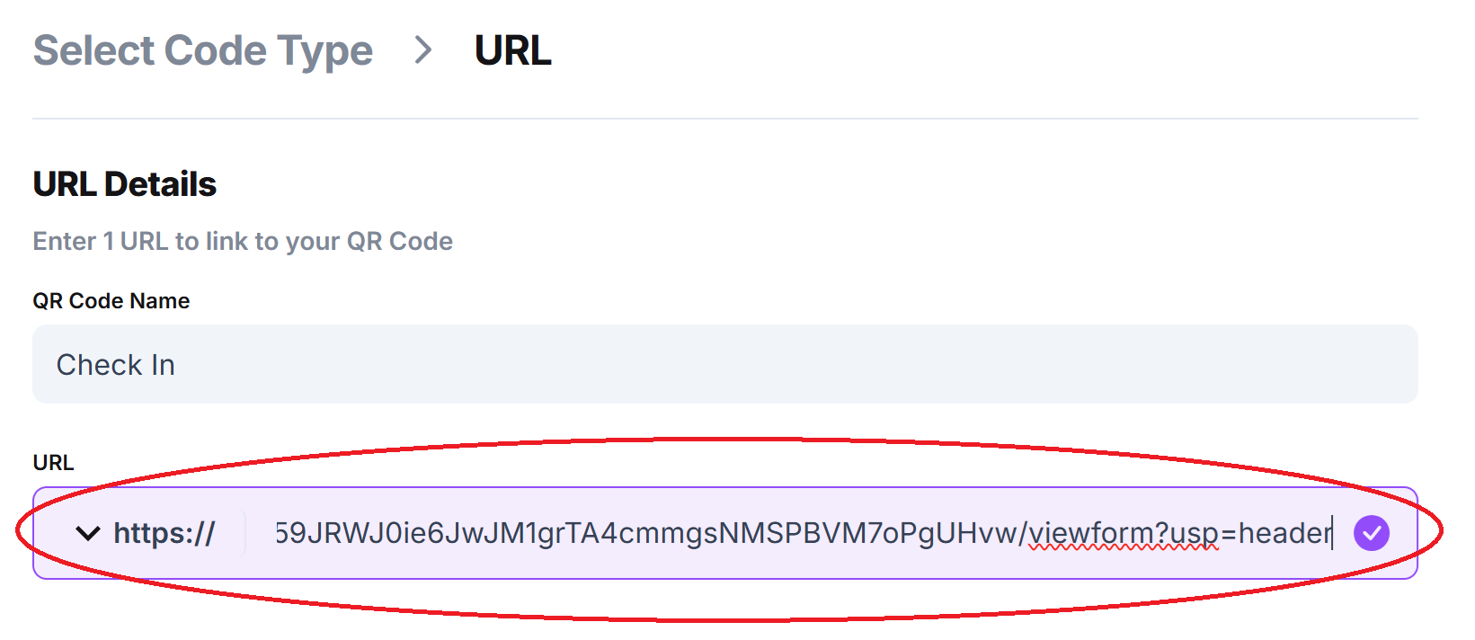Screen dimensions: 1475x640
Task: Click divider between protocol and URL text
Action: (x=244, y=533)
